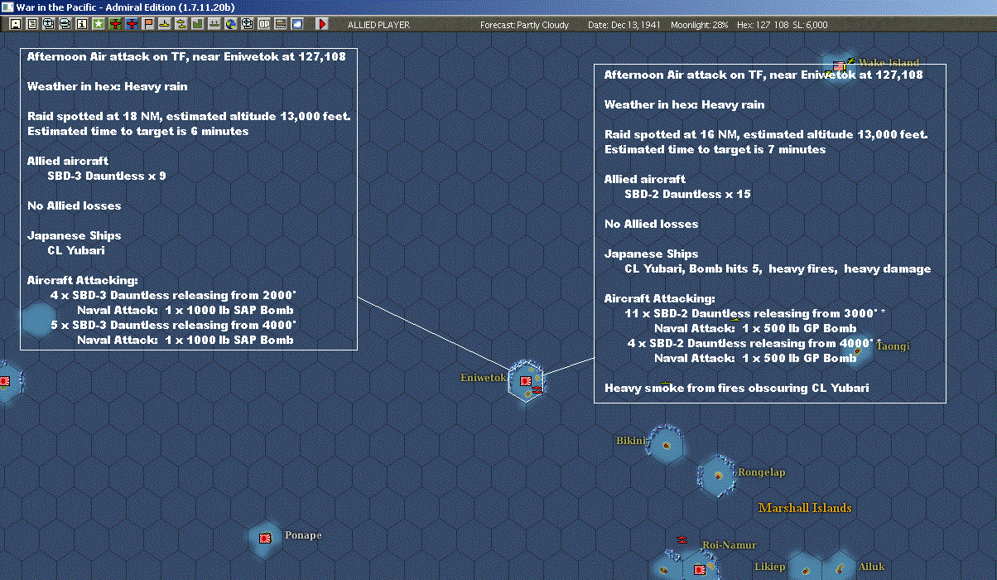Select the red plane on blue icon
Screen dimensions: 997x580
tap(132, 24)
